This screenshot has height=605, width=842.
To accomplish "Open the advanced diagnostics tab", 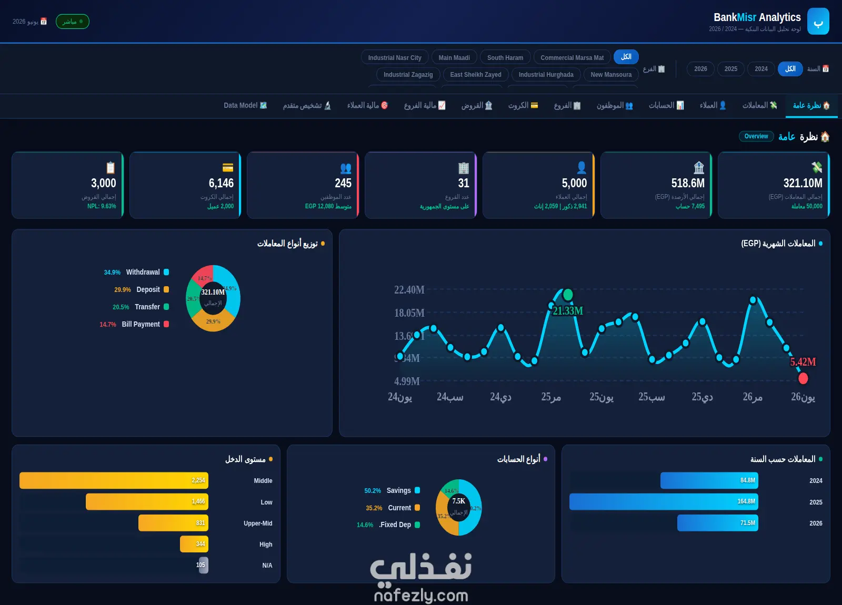I will (307, 106).
